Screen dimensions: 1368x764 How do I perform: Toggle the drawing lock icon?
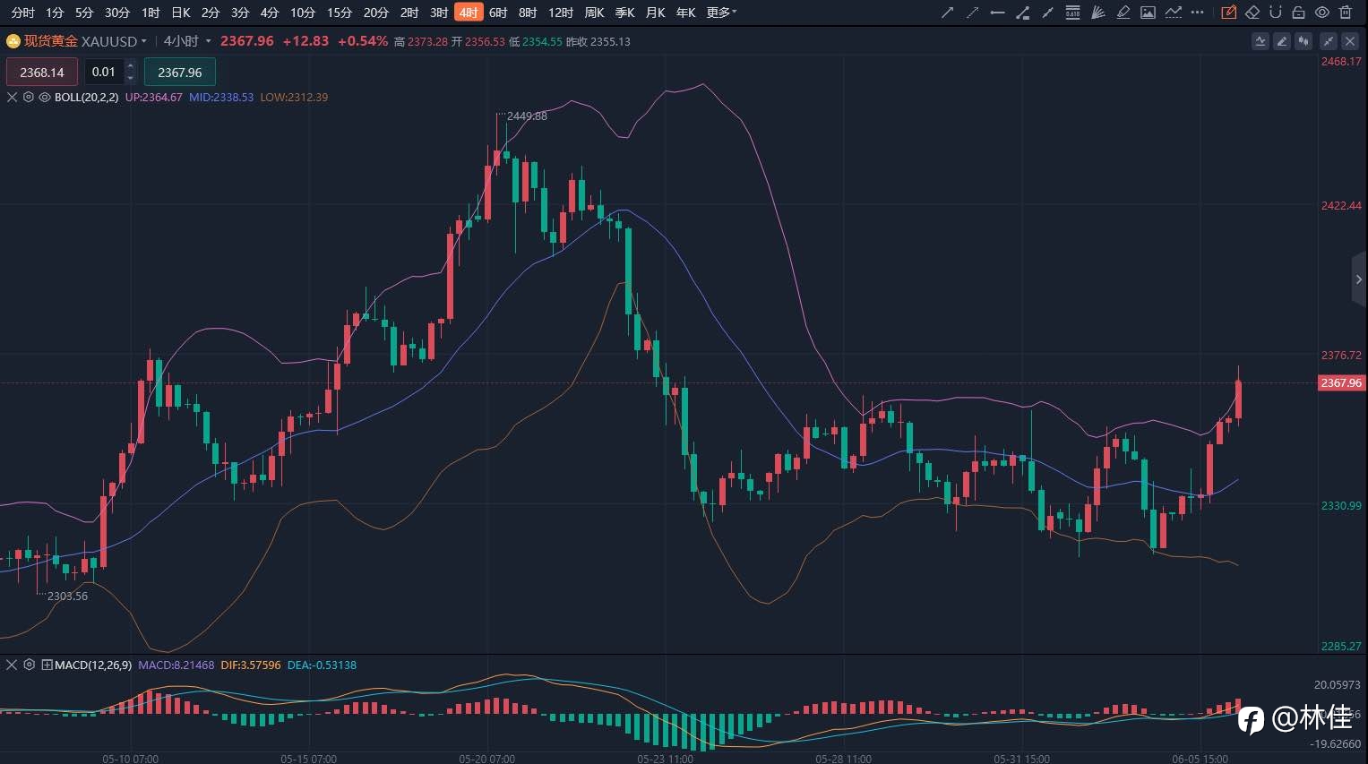click(1298, 13)
